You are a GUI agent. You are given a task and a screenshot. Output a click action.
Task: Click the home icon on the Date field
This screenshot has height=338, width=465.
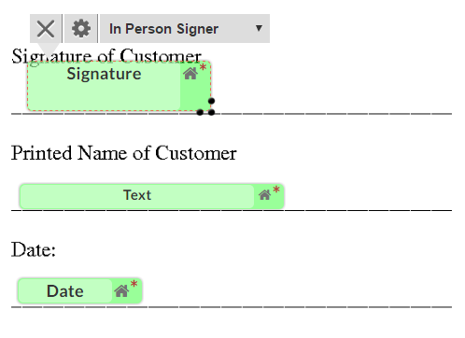pyautogui.click(x=121, y=291)
